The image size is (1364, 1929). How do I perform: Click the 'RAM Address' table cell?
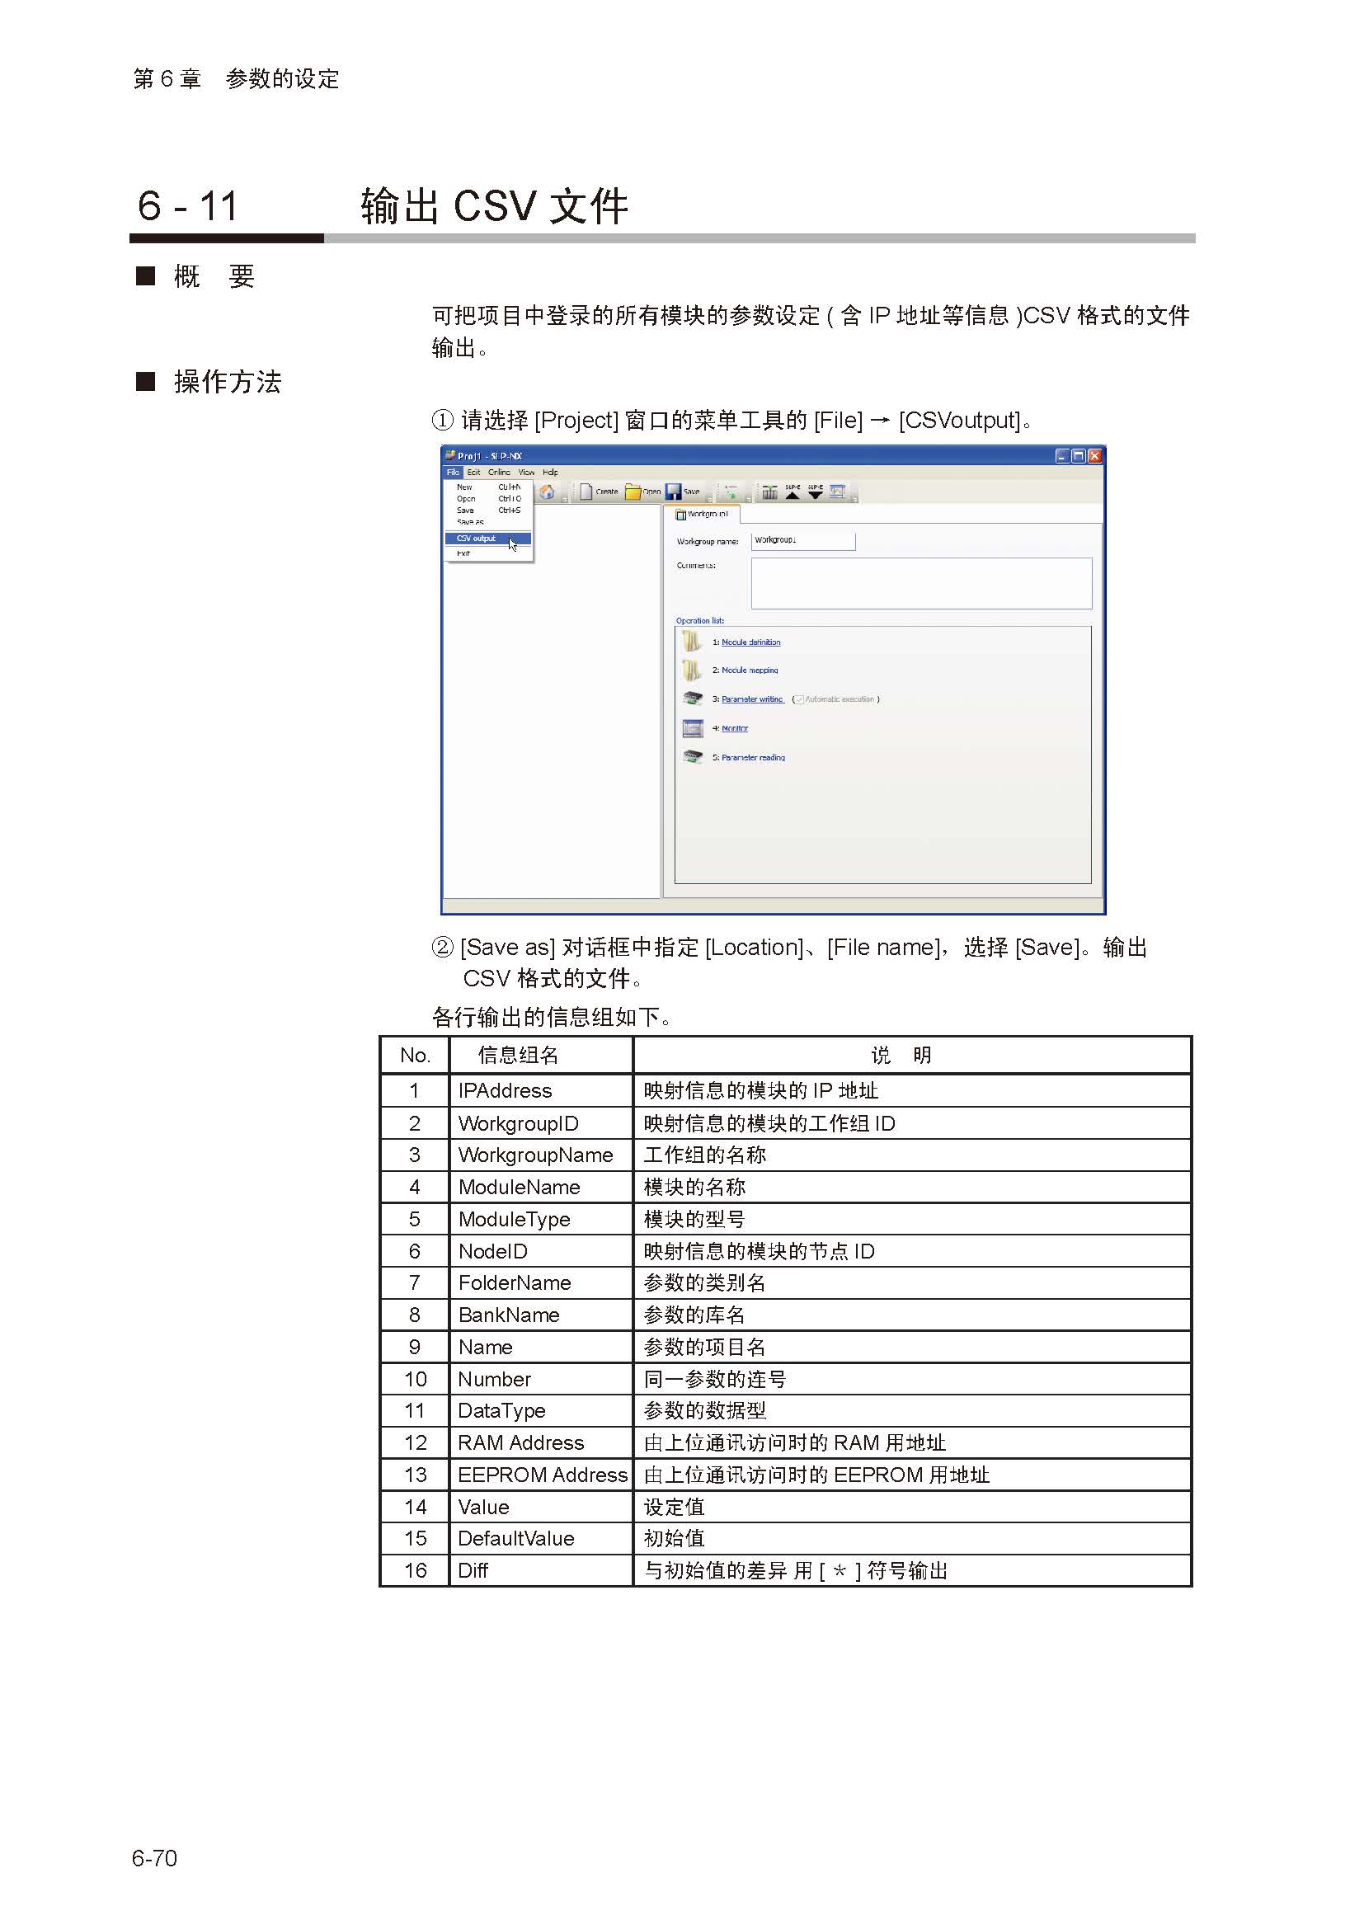click(x=541, y=1442)
